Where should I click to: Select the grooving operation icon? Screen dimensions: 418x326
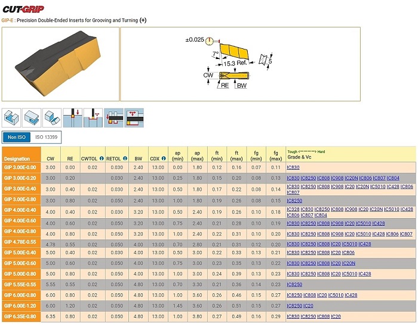(x=93, y=117)
